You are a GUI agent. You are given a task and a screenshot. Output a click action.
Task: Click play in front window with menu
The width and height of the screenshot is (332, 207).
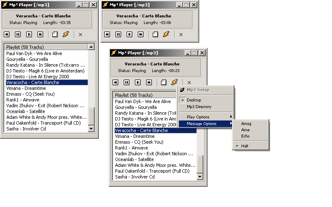pos(138,82)
